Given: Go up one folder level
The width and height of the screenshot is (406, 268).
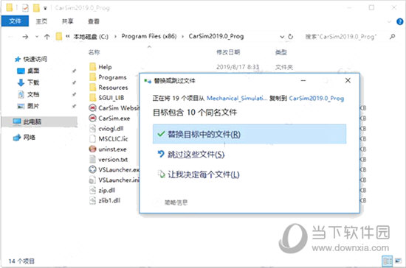Looking at the screenshot, I should point(47,37).
